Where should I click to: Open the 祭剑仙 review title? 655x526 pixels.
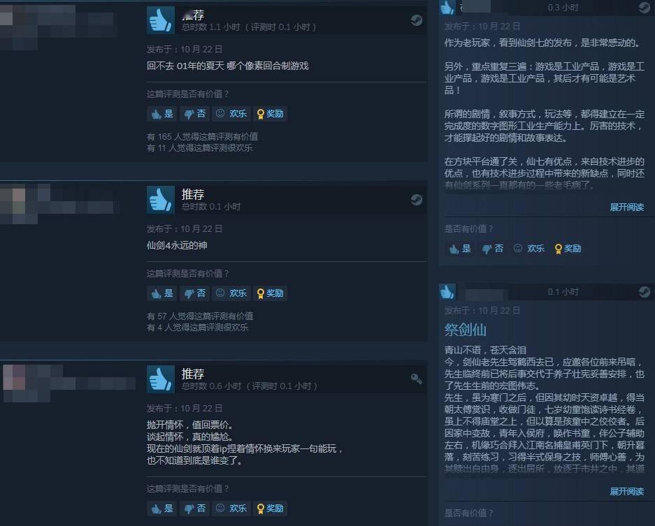click(466, 330)
